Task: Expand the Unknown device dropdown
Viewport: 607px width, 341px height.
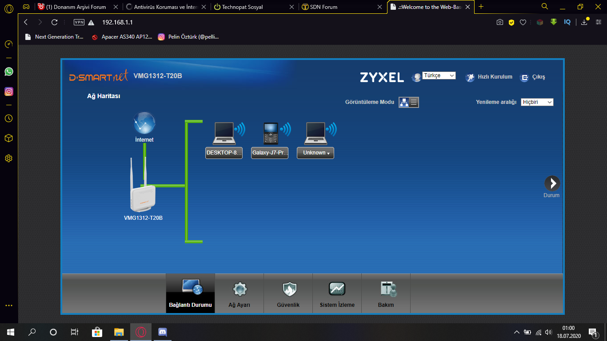Action: pos(315,153)
